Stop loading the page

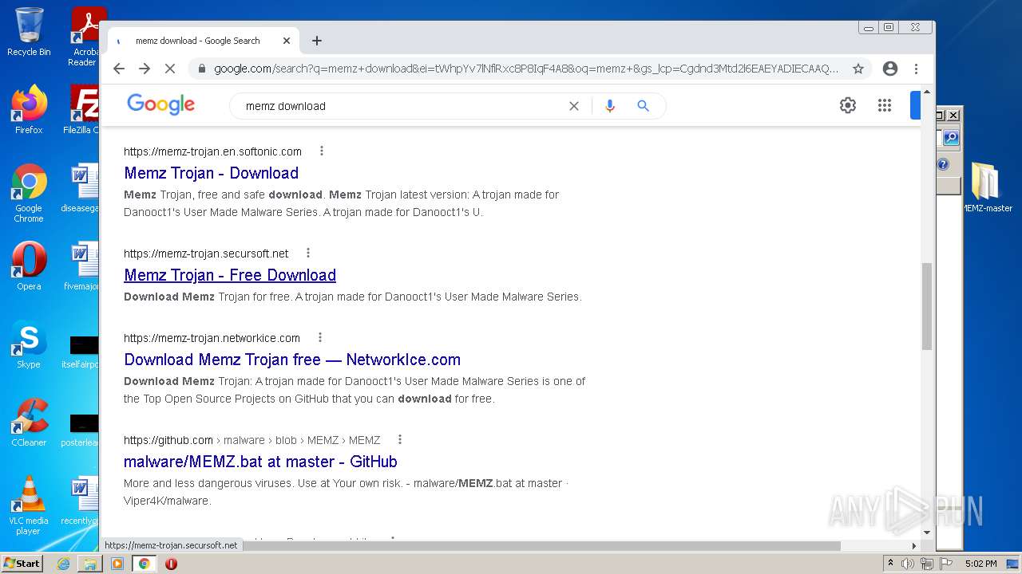tap(169, 69)
